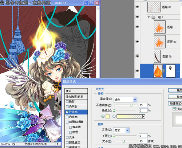This screenshot has height=148, width=182.
Task: Select the 组 1 folder icon
Action: (153, 17)
